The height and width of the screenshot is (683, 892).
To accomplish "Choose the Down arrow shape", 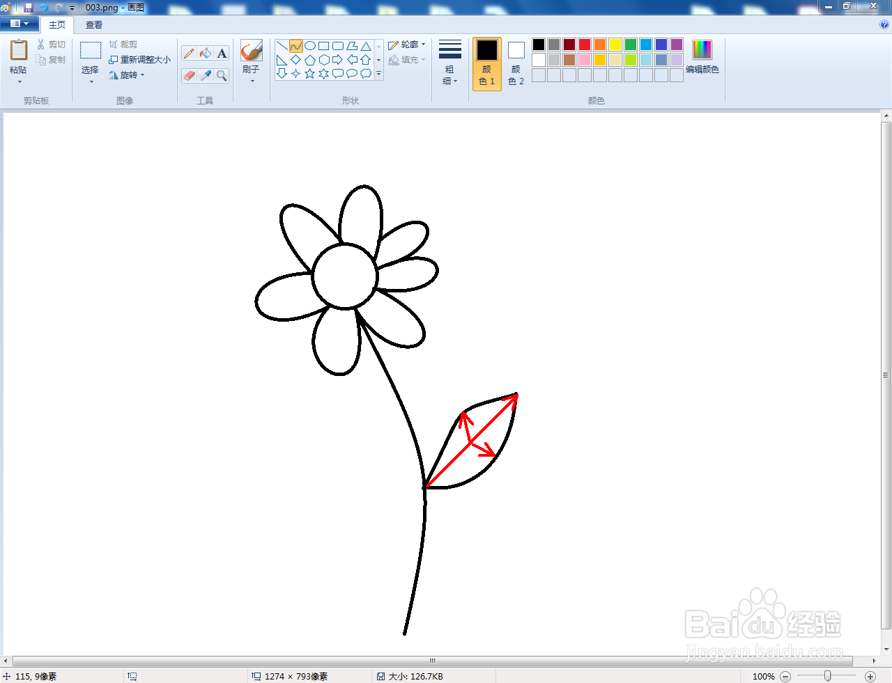I will click(282, 73).
